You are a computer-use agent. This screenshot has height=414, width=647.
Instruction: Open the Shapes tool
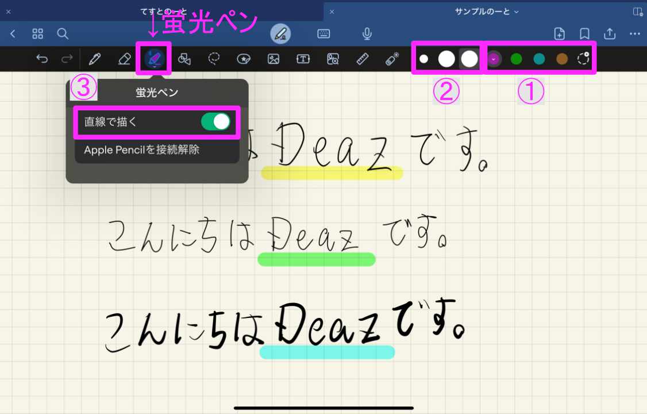click(184, 59)
